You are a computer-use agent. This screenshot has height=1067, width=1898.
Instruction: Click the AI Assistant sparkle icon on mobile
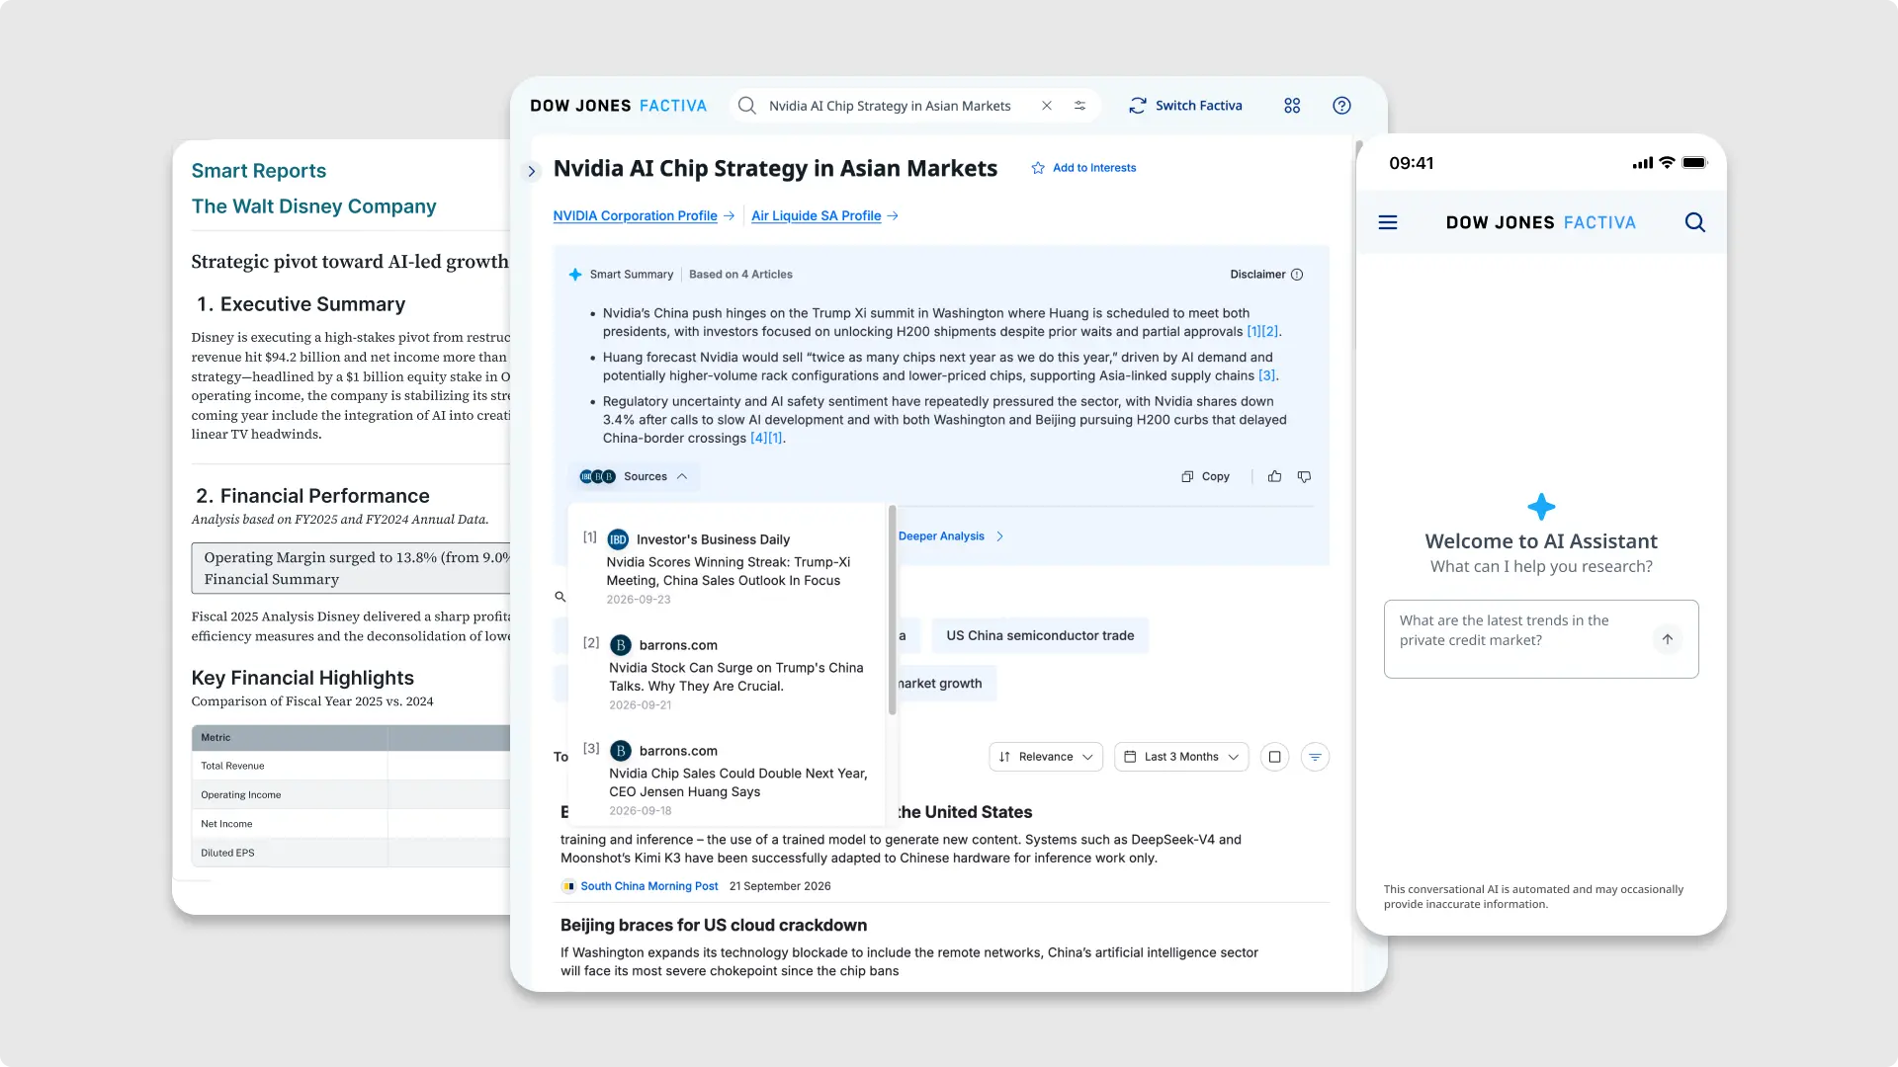pos(1541,507)
